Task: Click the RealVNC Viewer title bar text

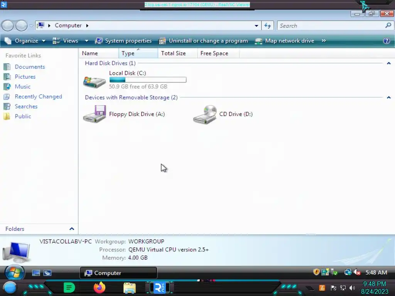Action: 197,5
